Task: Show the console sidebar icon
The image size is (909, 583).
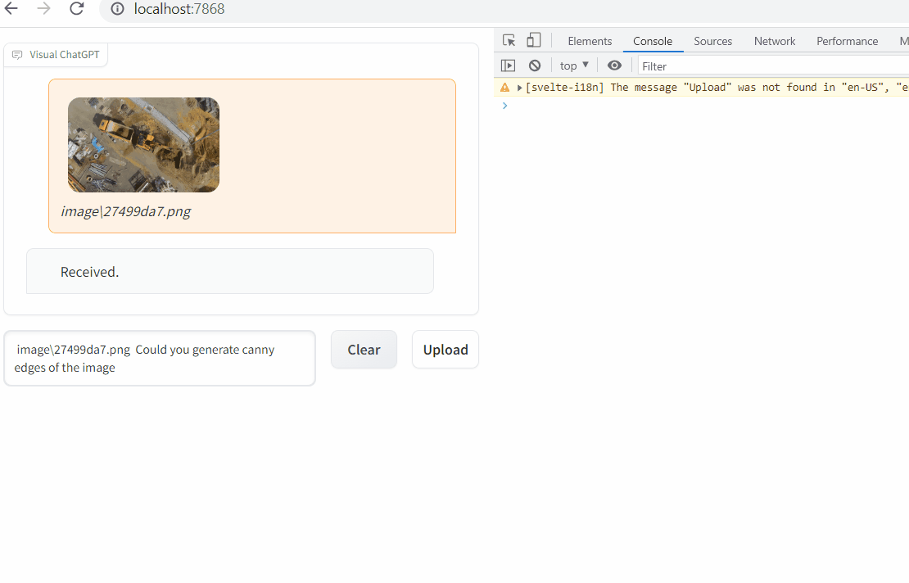Action: [x=508, y=65]
